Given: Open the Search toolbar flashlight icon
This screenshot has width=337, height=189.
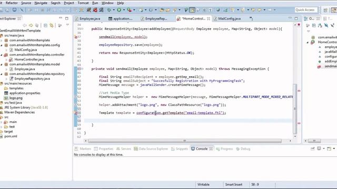Looking at the screenshot, I should (175, 10).
